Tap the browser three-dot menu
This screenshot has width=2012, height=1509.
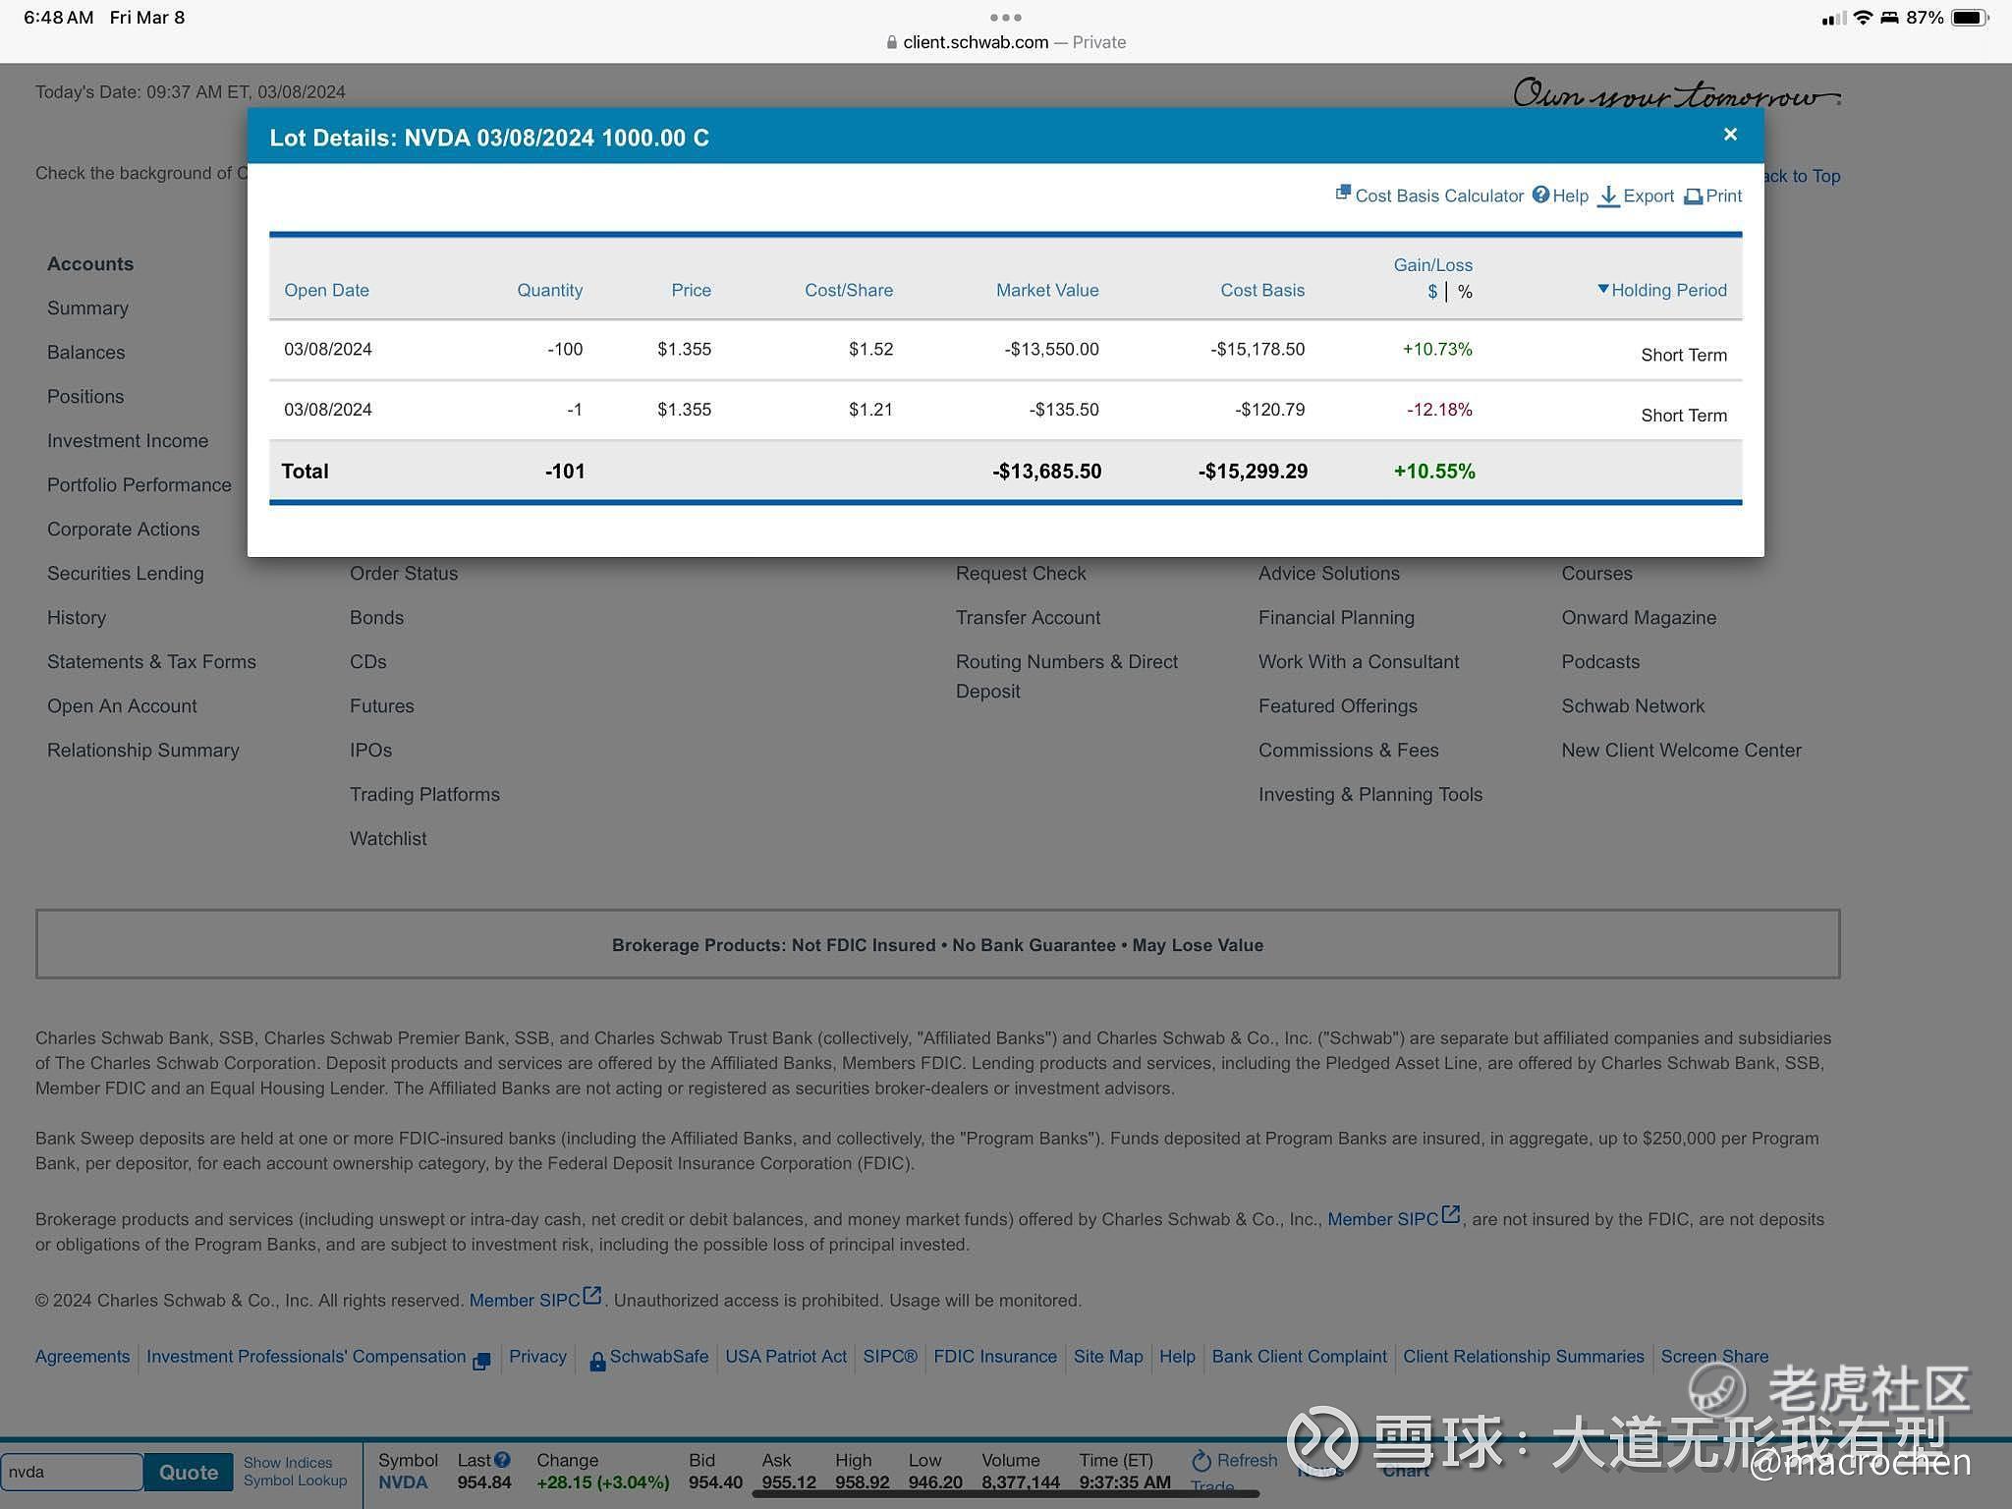click(1005, 17)
